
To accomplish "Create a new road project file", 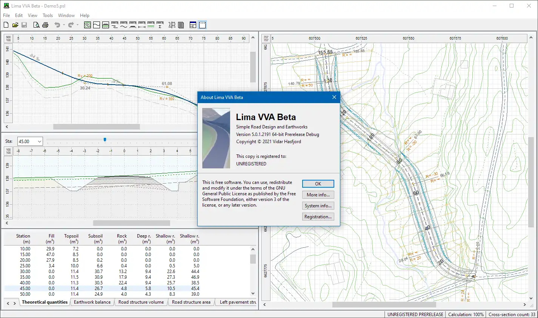I will tap(6, 25).
